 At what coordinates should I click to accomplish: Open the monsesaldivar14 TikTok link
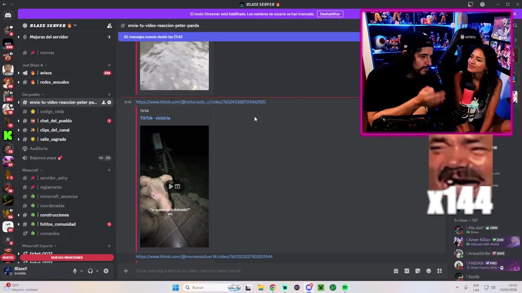click(x=204, y=257)
